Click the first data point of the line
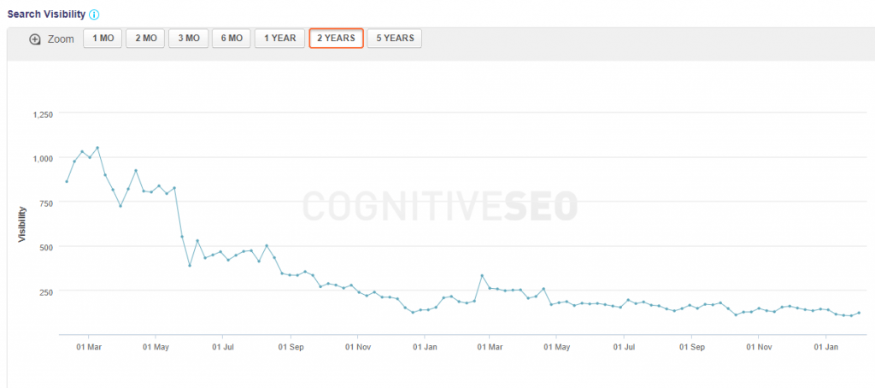Screen dimensions: 875x388 click(67, 181)
